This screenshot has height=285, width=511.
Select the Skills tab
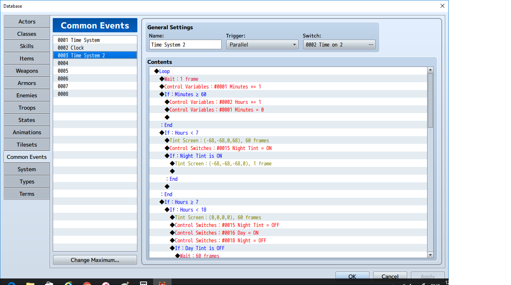(x=27, y=46)
